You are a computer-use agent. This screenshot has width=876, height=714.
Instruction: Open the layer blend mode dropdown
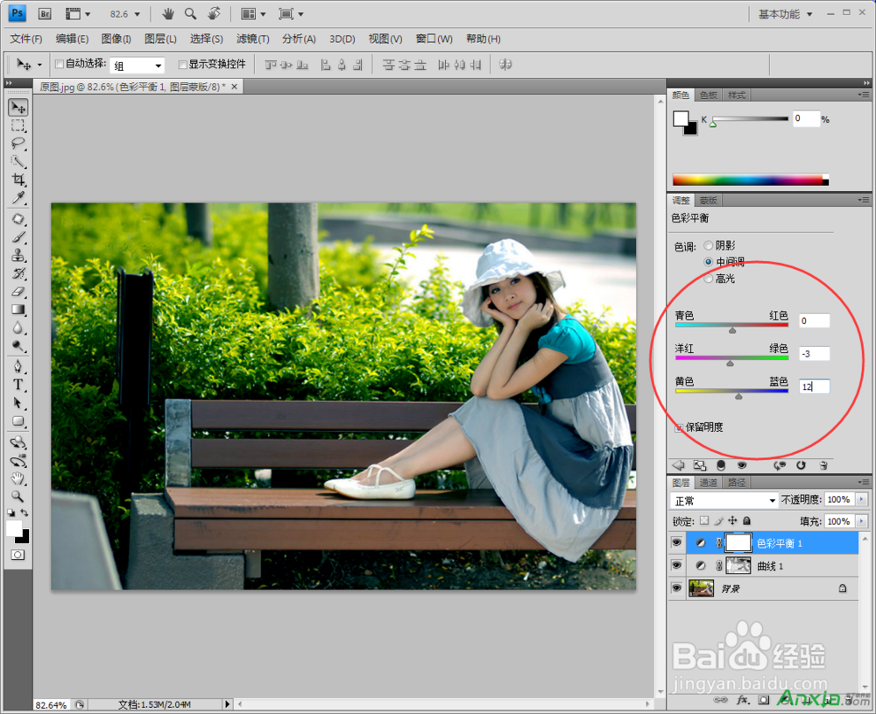[x=724, y=500]
